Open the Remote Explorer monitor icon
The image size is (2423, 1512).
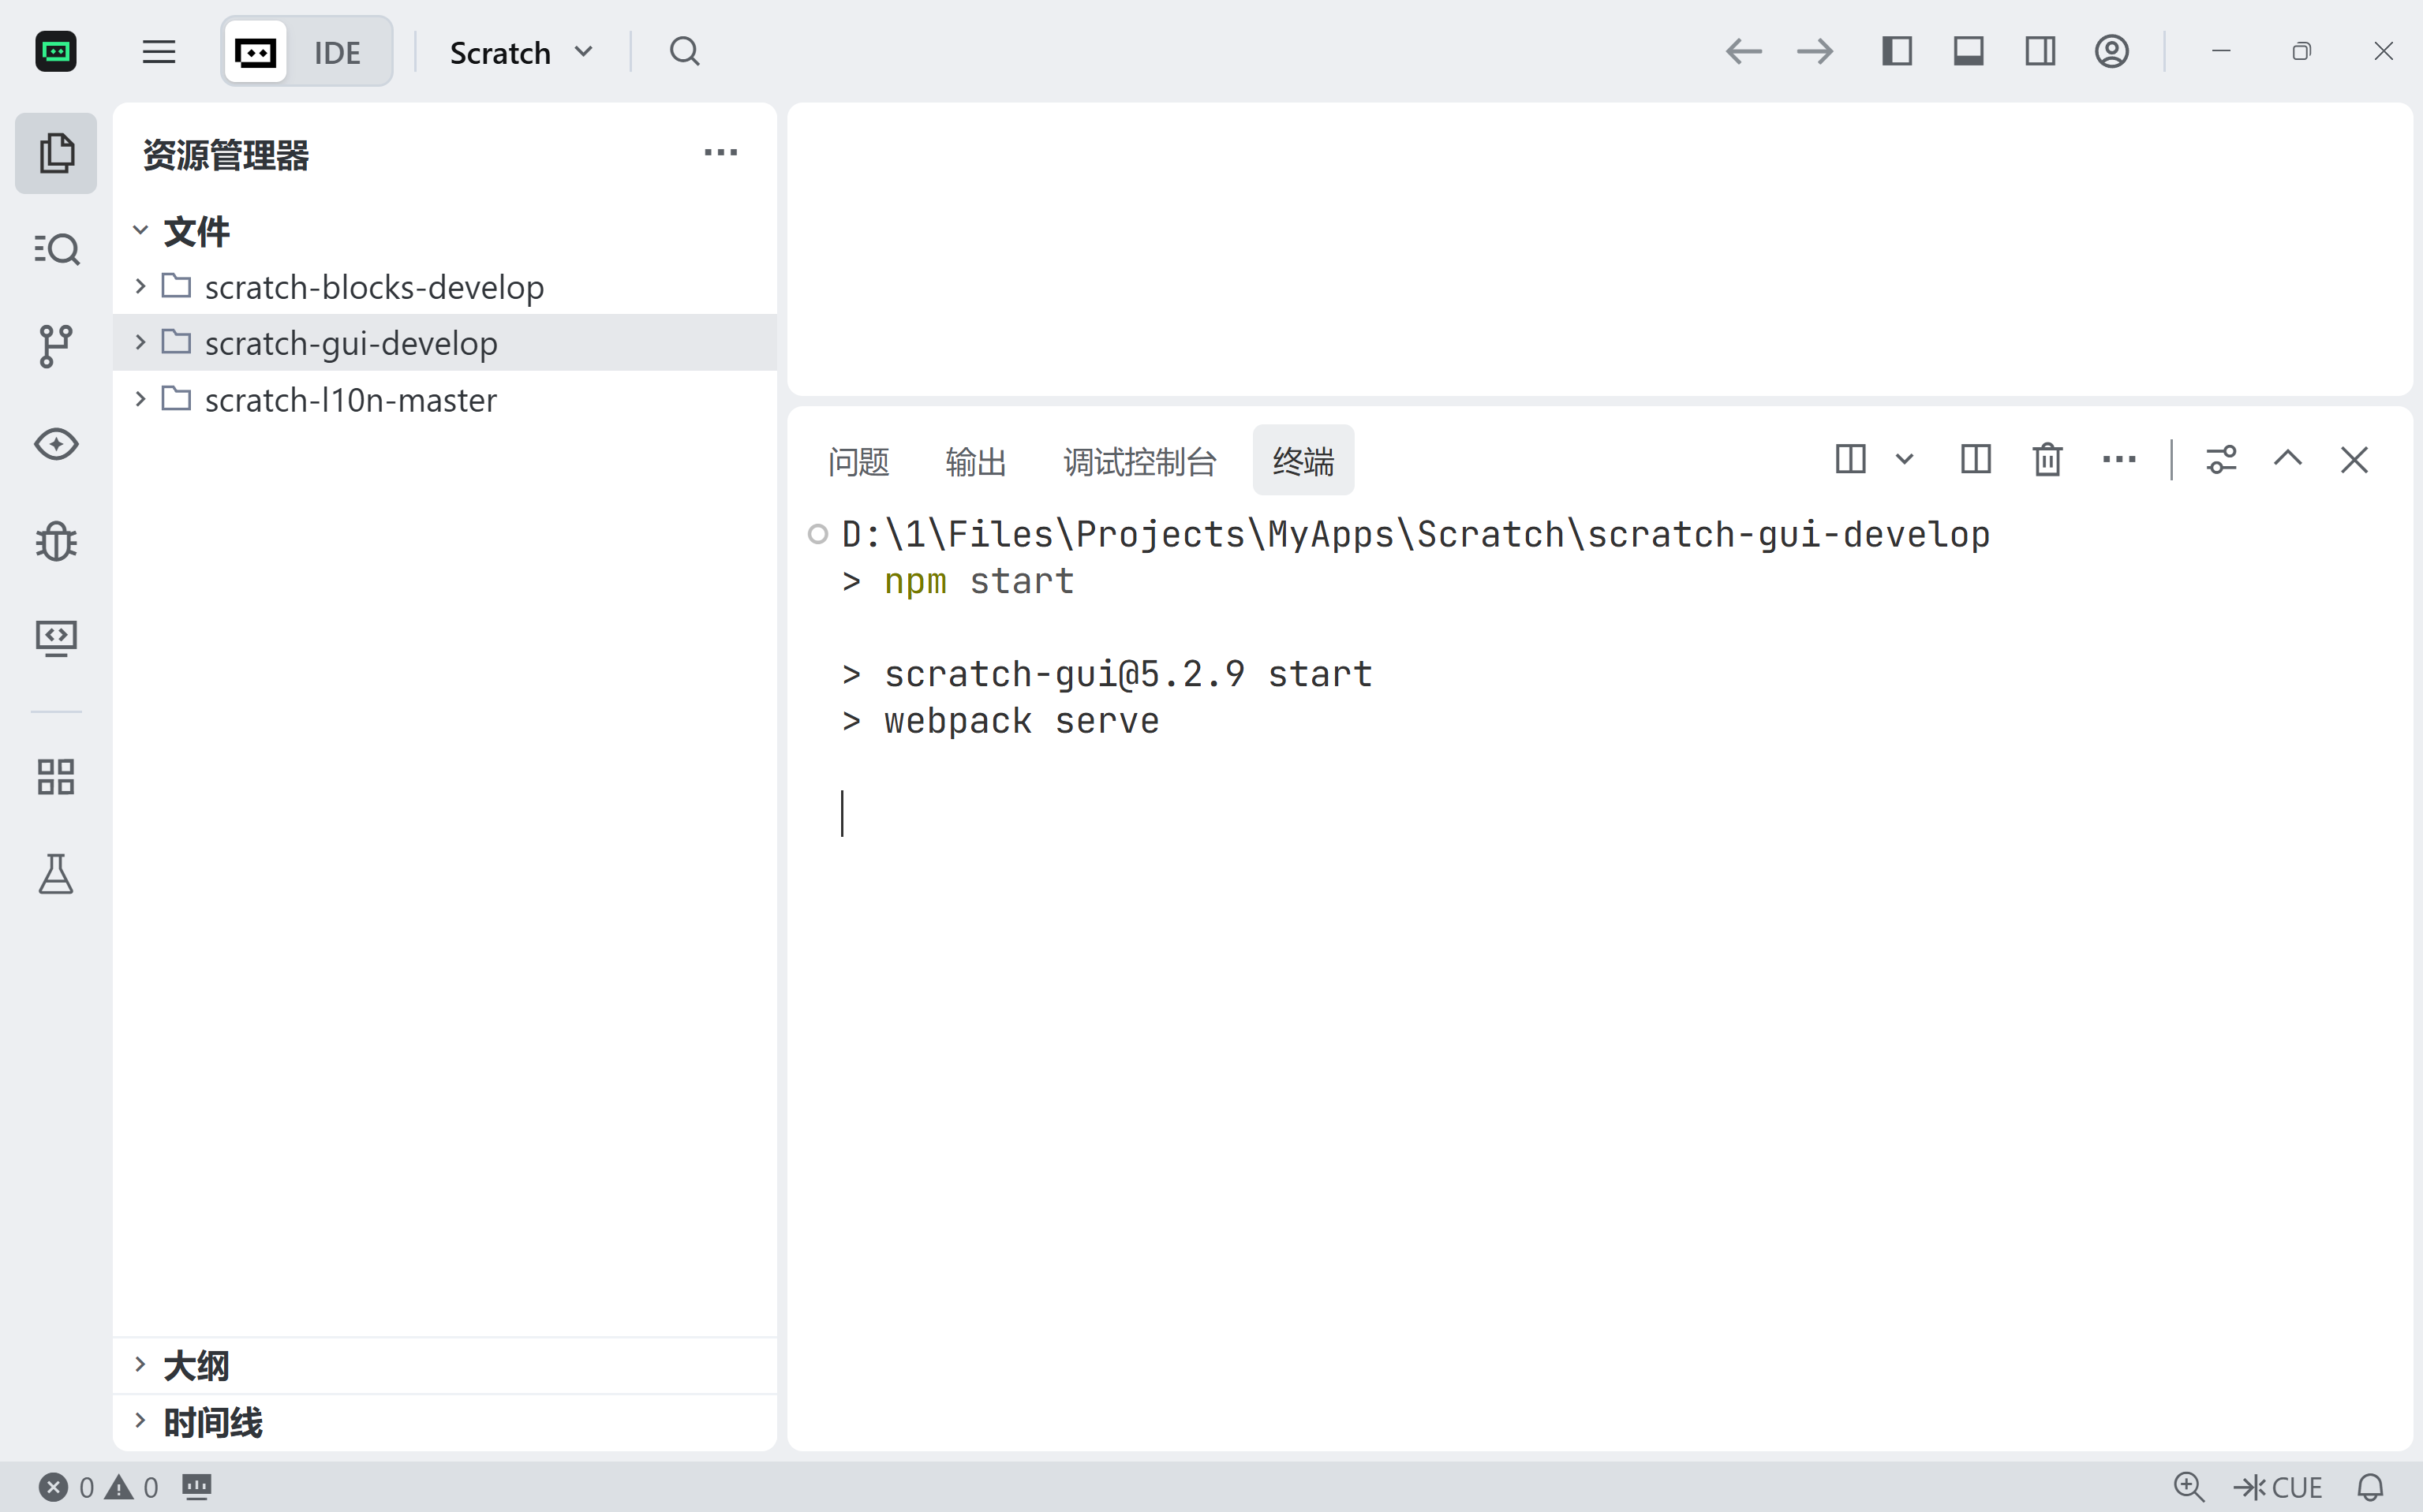click(56, 638)
